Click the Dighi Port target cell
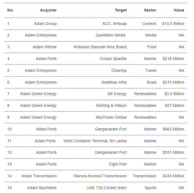194x193 pixels. click(118, 164)
